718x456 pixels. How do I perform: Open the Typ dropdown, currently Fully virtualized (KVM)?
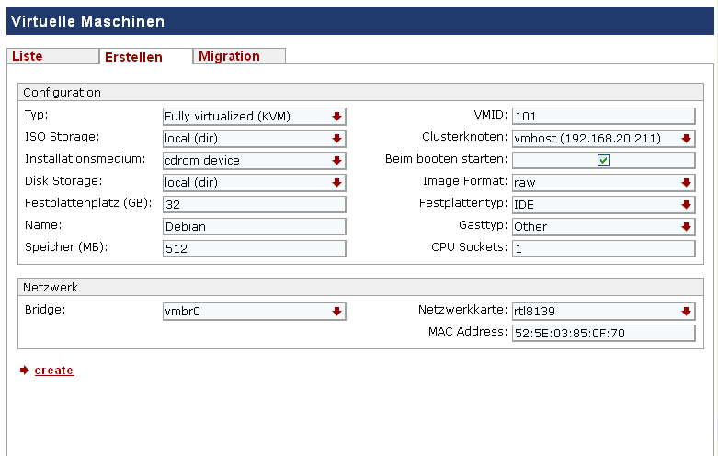point(254,116)
